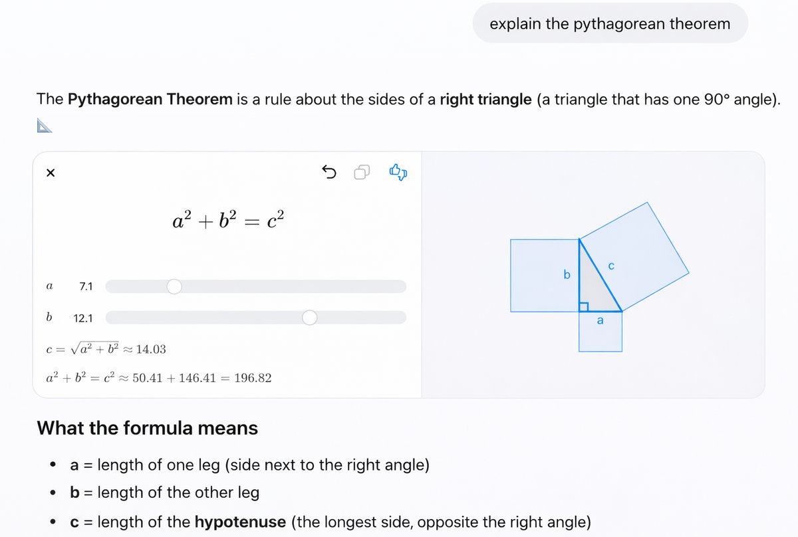Click the value 12.1 next to b

pos(84,318)
